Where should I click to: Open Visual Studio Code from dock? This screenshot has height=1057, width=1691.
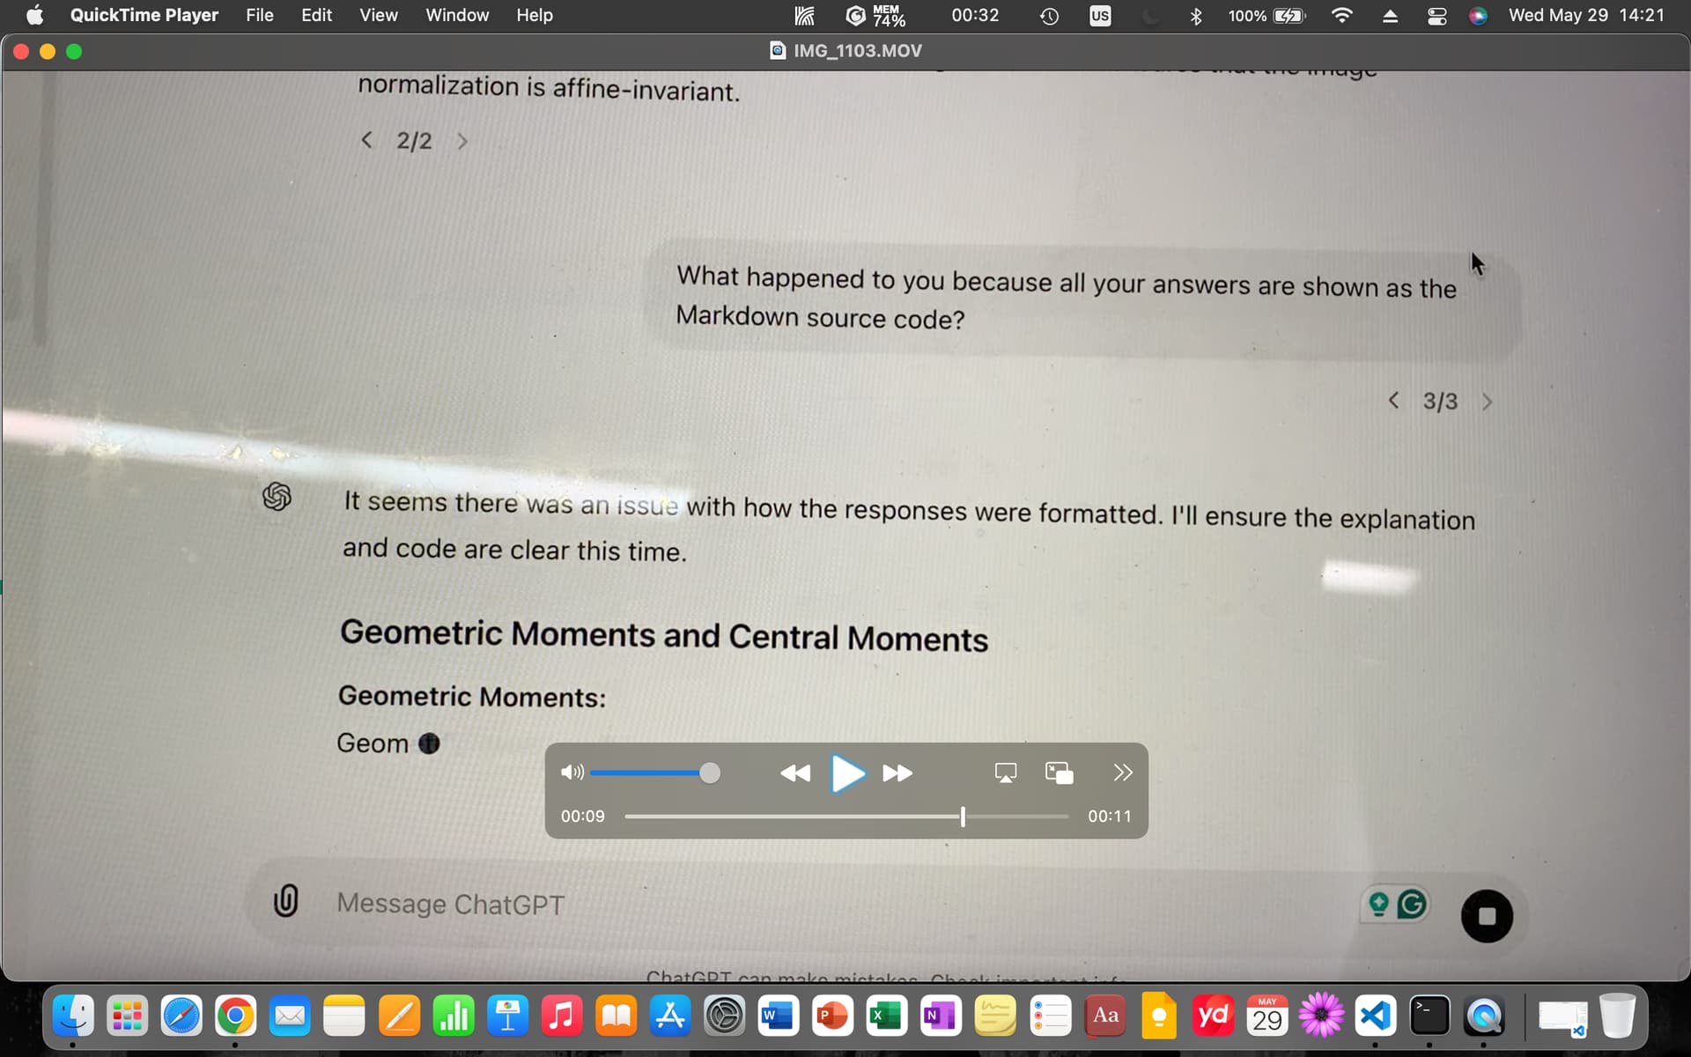click(x=1376, y=1016)
